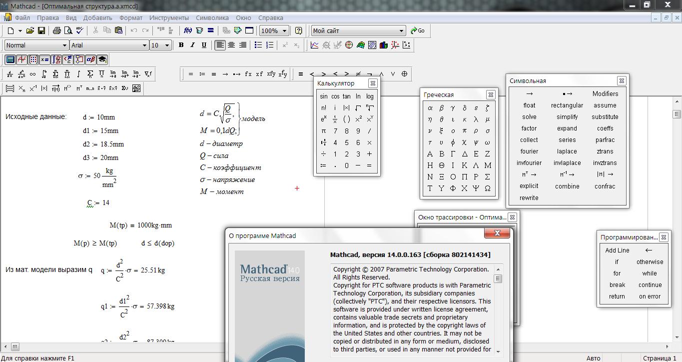
Task: Open the Справка menu
Action: point(271,17)
